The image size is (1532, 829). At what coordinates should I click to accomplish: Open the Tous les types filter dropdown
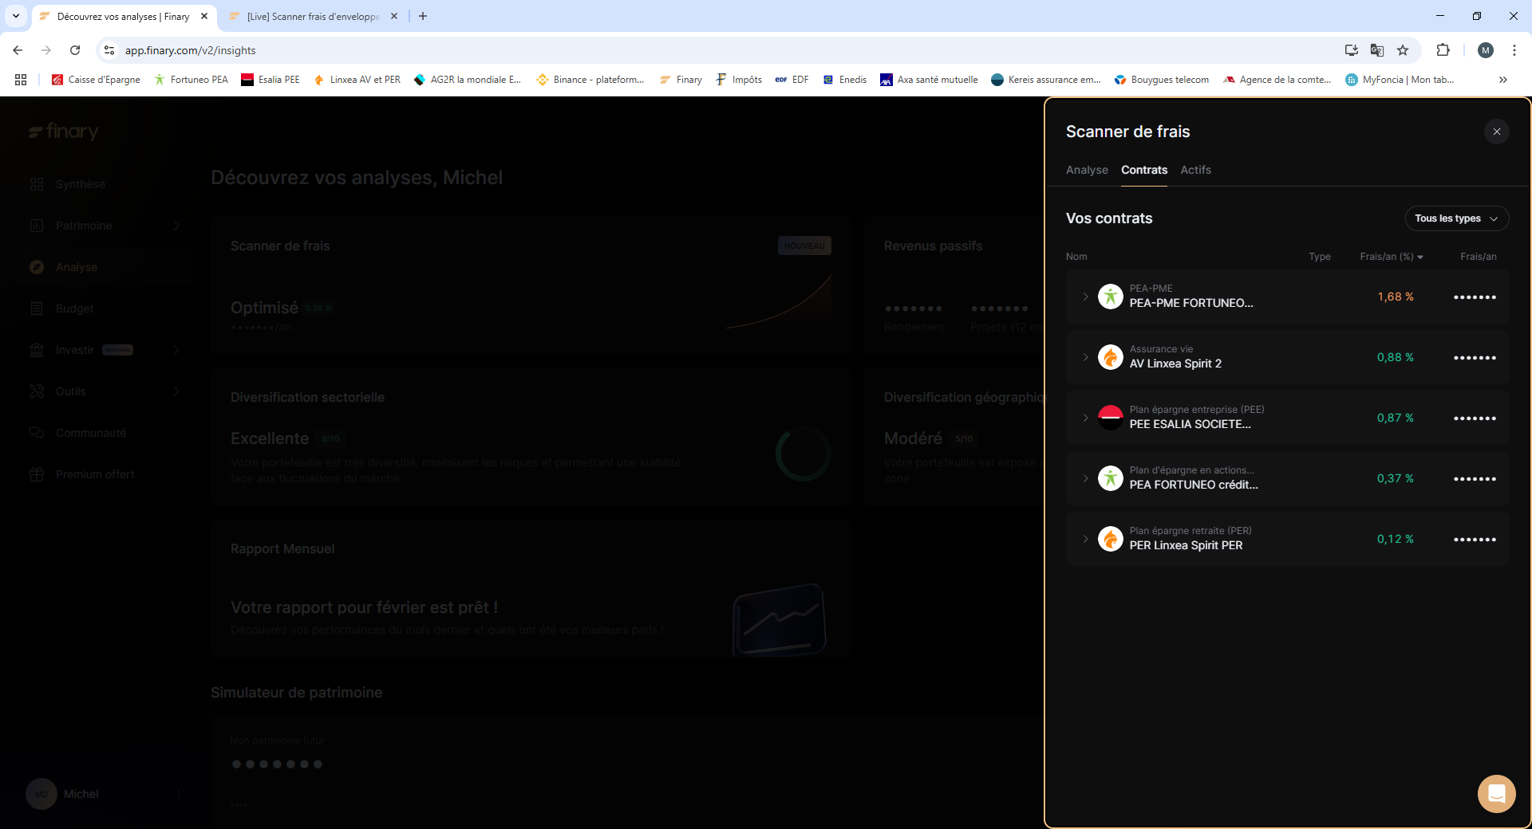tap(1456, 218)
